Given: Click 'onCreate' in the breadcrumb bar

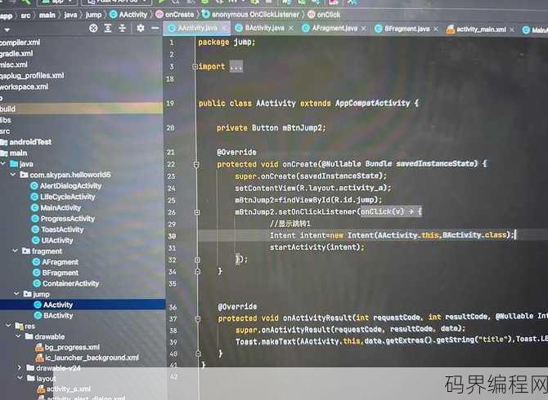Looking at the screenshot, I should coord(175,15).
